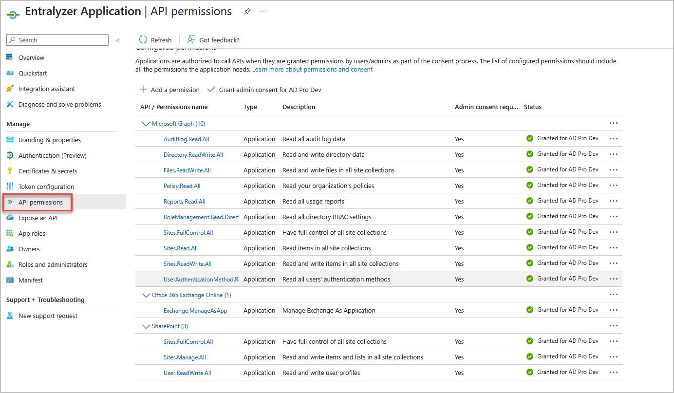Click the pin icon beside the page title
The height and width of the screenshot is (393, 674).
click(247, 11)
